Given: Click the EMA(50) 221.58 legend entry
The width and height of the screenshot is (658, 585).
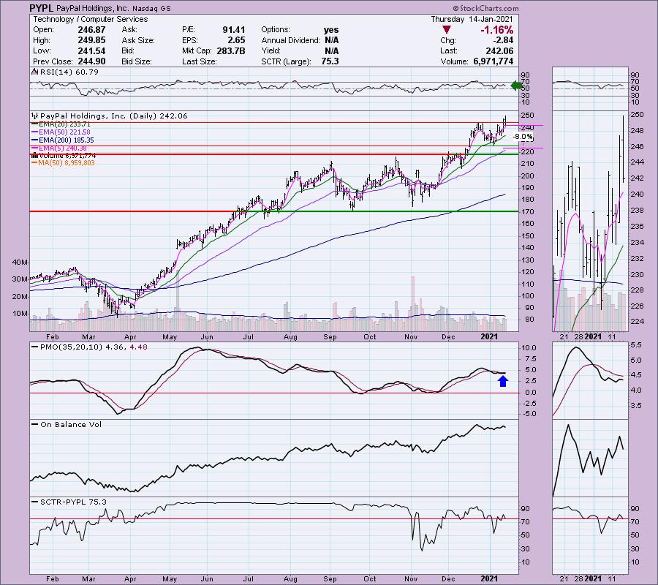Looking at the screenshot, I should pyautogui.click(x=60, y=132).
